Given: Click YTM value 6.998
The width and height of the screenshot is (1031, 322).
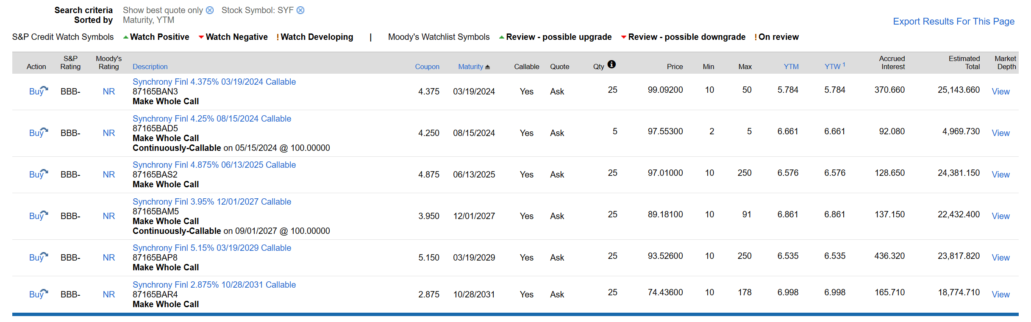Looking at the screenshot, I should [788, 292].
